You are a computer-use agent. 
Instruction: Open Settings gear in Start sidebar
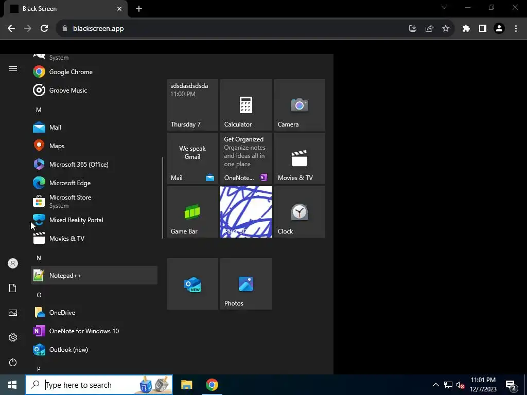pos(13,337)
